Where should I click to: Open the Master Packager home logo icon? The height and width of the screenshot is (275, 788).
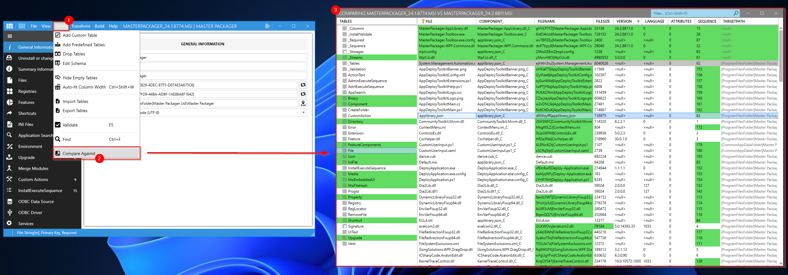(10, 26)
